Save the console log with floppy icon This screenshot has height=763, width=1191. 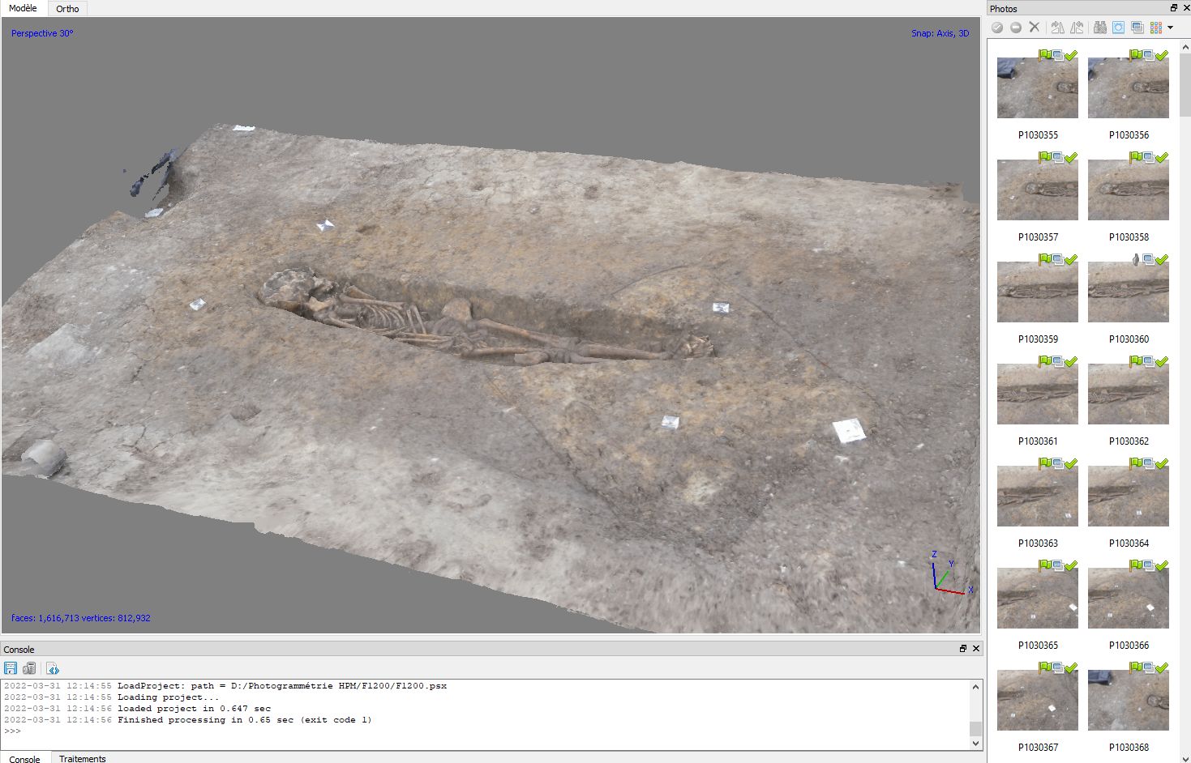coord(11,668)
